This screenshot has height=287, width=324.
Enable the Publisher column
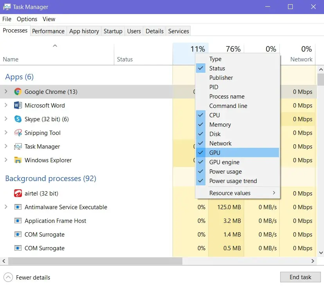pyautogui.click(x=238, y=78)
